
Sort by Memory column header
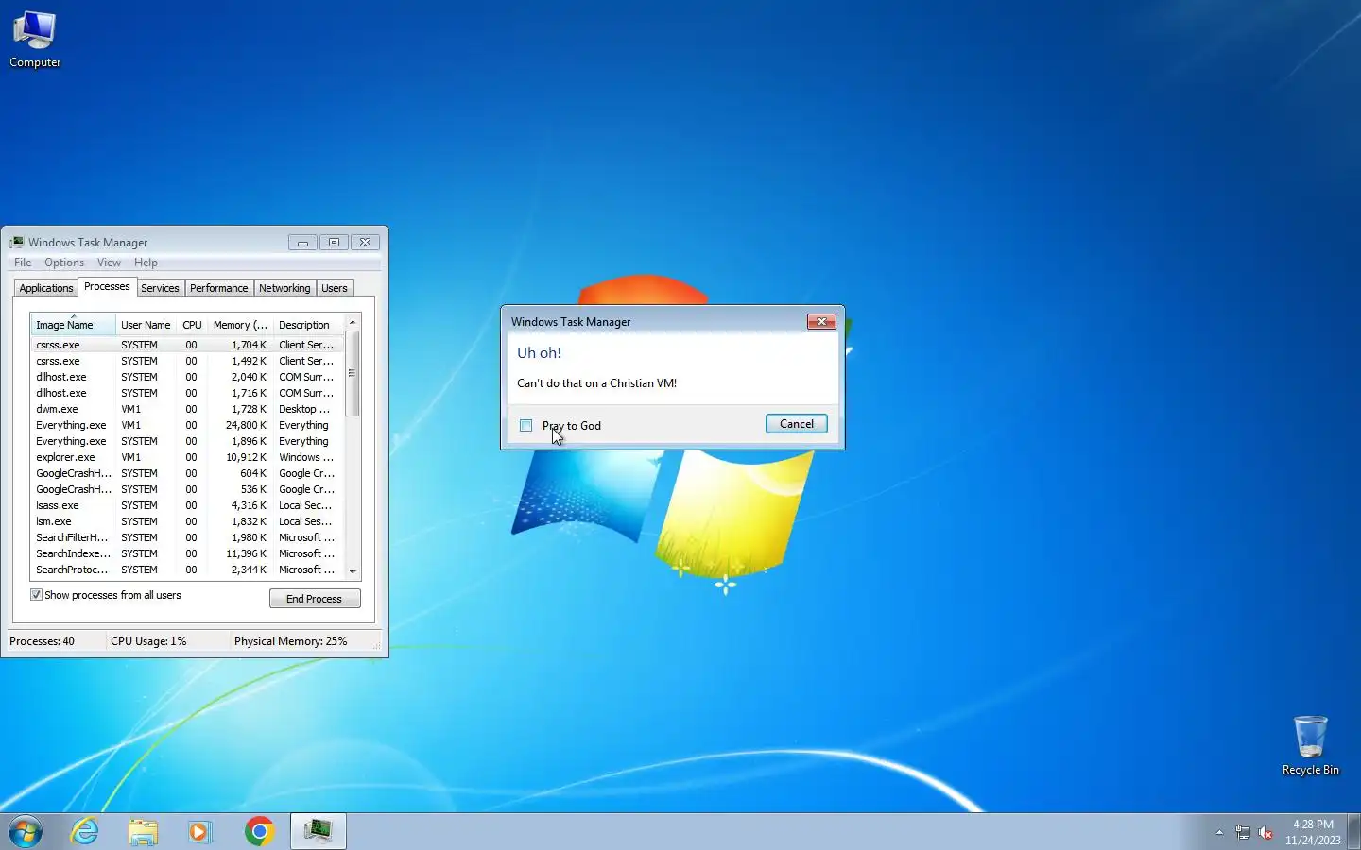[240, 325]
